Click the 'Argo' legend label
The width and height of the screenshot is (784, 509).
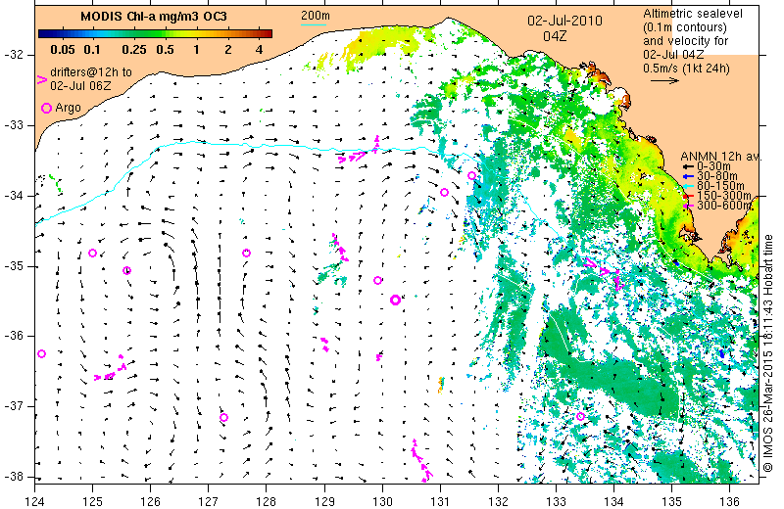(68, 108)
